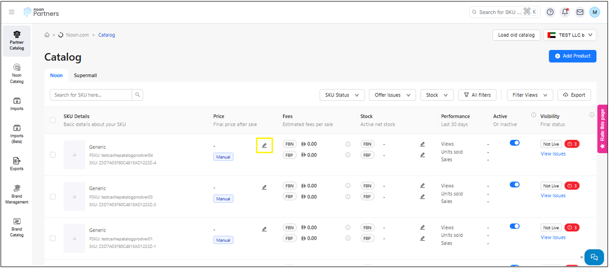Image resolution: width=609 pixels, height=268 pixels.
Task: Toggle Active switch for testcaxhepatalogprodver04
Action: (514, 143)
